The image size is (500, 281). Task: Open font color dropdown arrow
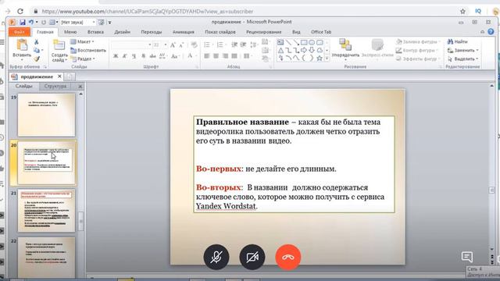[196, 56]
